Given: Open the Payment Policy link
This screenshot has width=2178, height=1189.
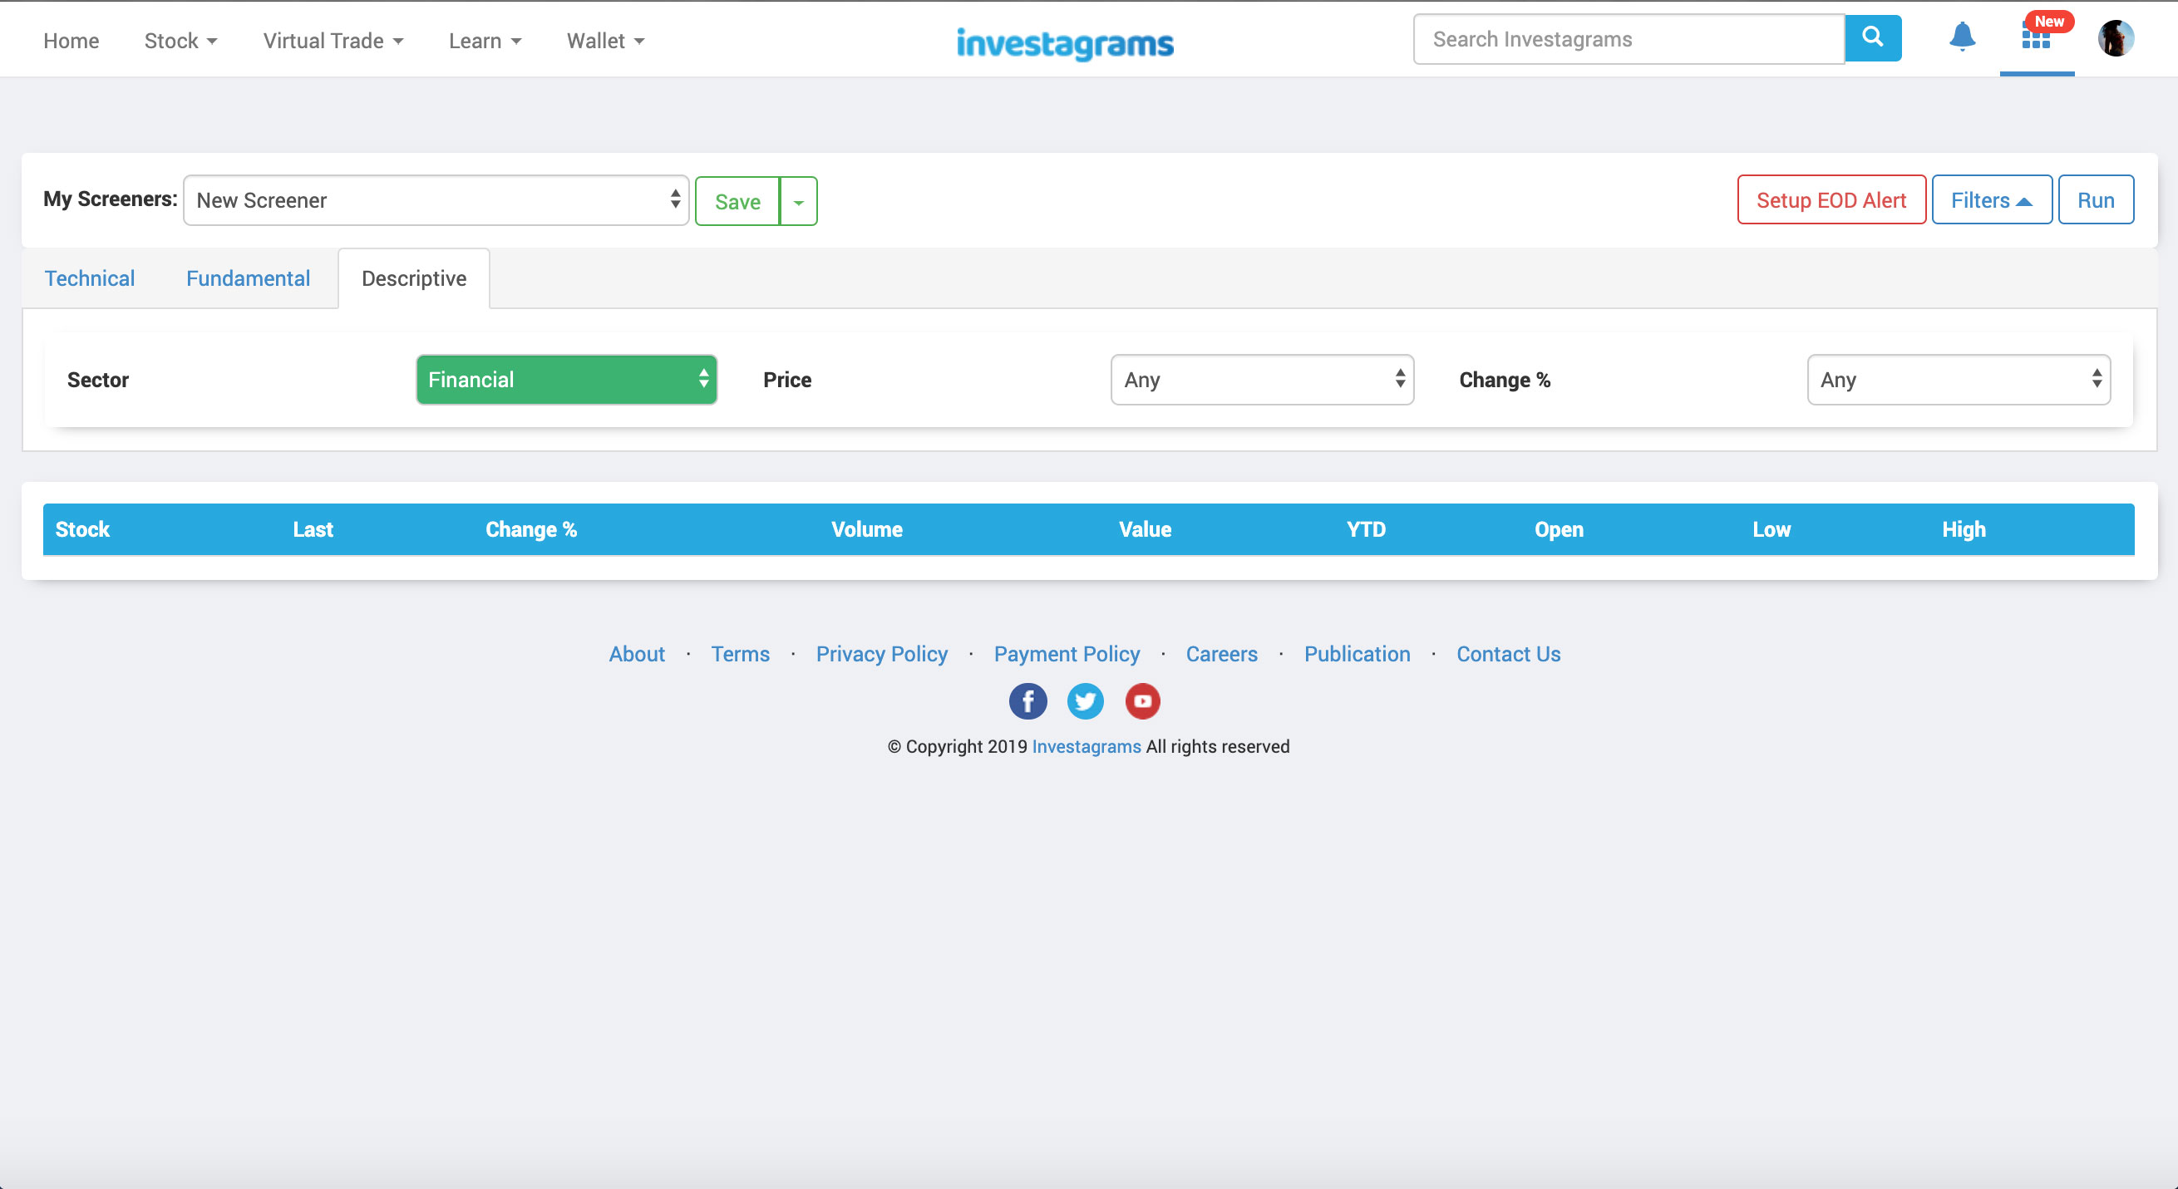Looking at the screenshot, I should click(x=1067, y=654).
